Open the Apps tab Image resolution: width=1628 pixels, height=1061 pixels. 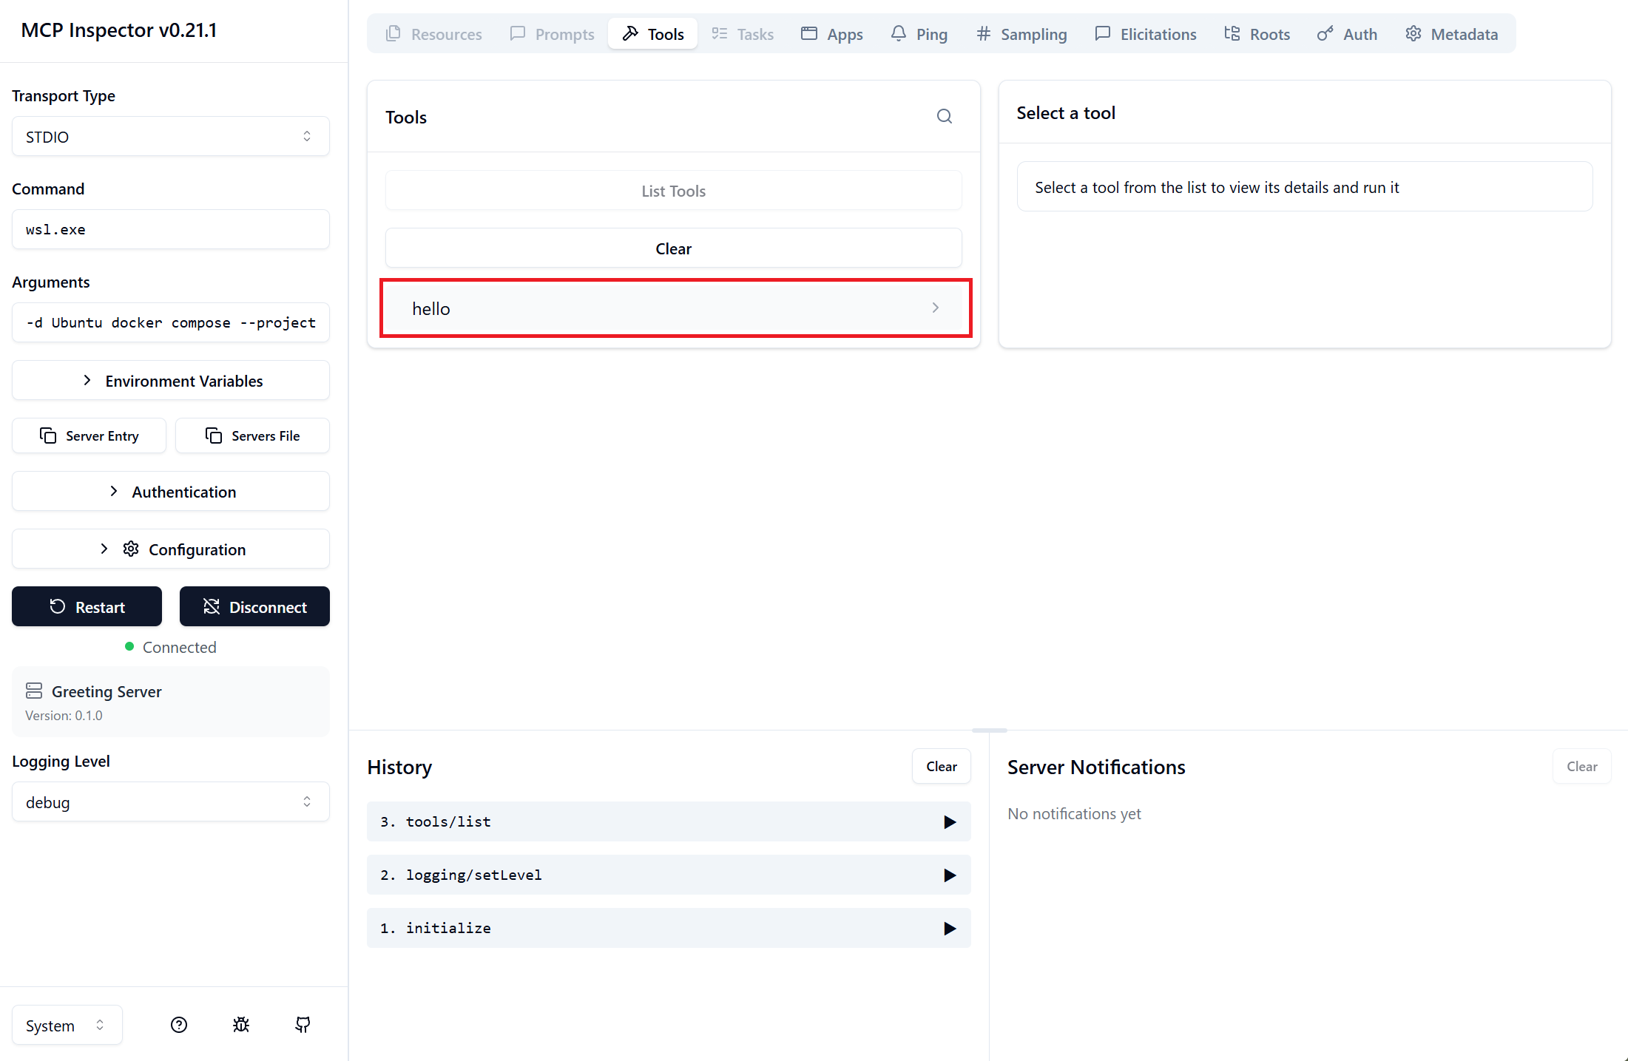pyautogui.click(x=832, y=34)
